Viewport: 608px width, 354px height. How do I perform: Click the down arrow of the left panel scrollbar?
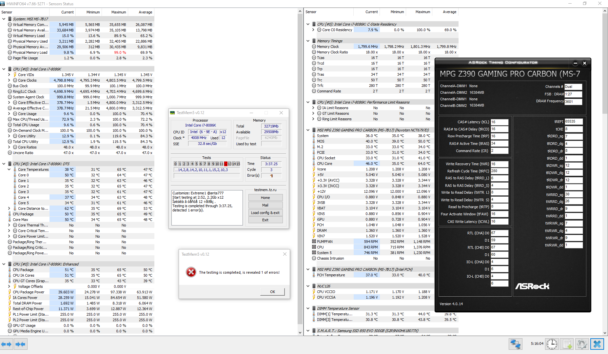pos(300,333)
